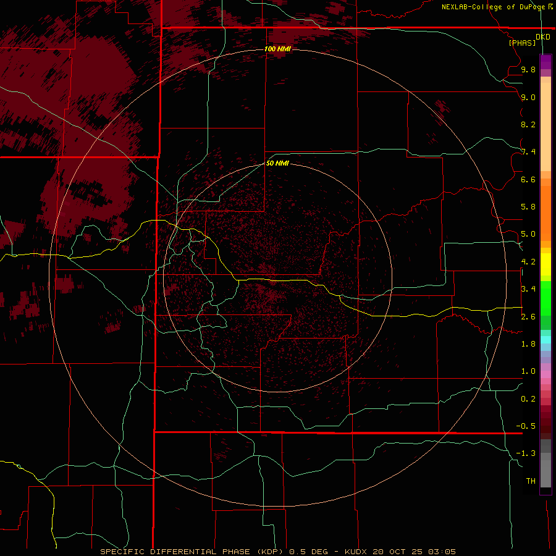Click the yellow color scale segment
This screenshot has width=556, height=556.
click(545, 264)
